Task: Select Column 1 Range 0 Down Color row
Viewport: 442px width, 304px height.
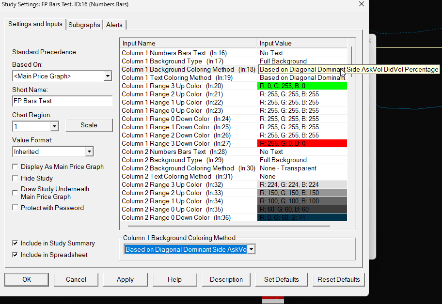Action: coord(234,119)
